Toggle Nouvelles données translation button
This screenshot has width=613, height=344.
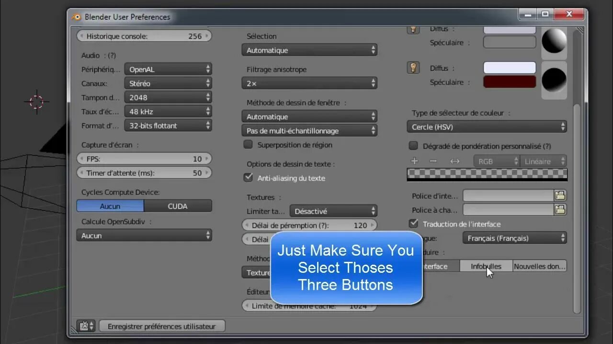(540, 266)
